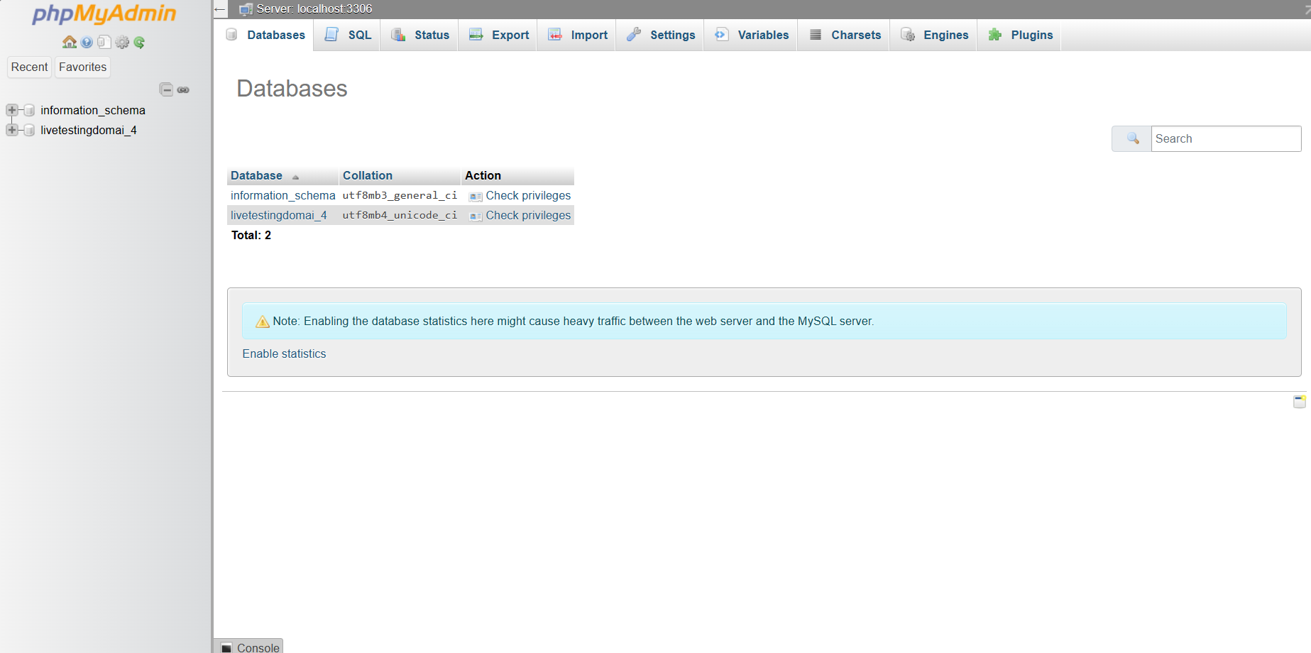The image size is (1311, 653).
Task: Click the settings gear icon in sidebar
Action: click(121, 42)
